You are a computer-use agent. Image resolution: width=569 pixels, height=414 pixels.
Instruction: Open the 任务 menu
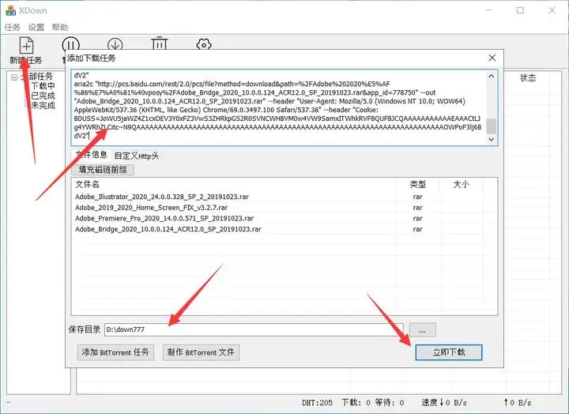click(13, 27)
